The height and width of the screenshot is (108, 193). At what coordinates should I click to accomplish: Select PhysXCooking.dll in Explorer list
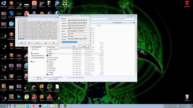click(x=75, y=58)
